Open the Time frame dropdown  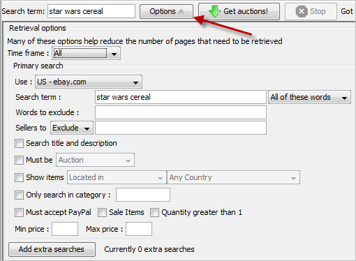coord(86,53)
